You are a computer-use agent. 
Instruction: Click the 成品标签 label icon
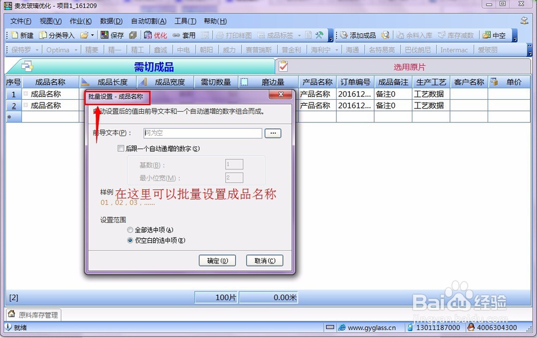[x=262, y=35]
